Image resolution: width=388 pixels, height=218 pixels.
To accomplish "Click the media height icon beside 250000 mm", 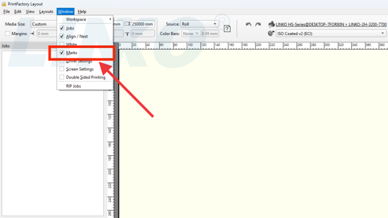I will tap(127, 24).
